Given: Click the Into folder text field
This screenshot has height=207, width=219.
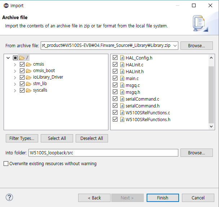Looking at the screenshot, I should point(103,153).
